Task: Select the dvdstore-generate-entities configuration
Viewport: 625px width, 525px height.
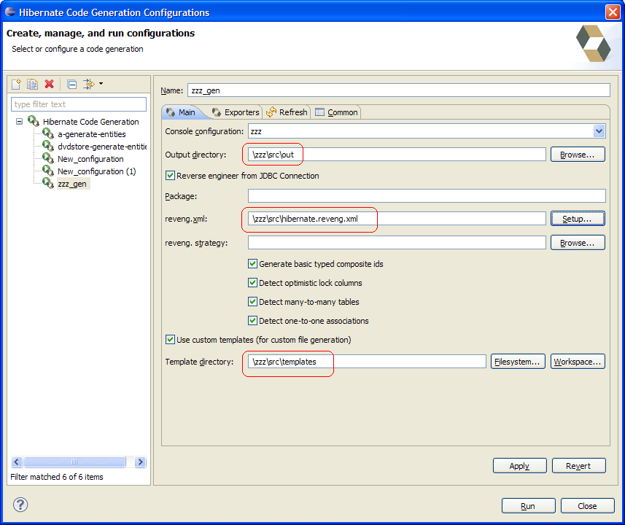Action: 102,147
